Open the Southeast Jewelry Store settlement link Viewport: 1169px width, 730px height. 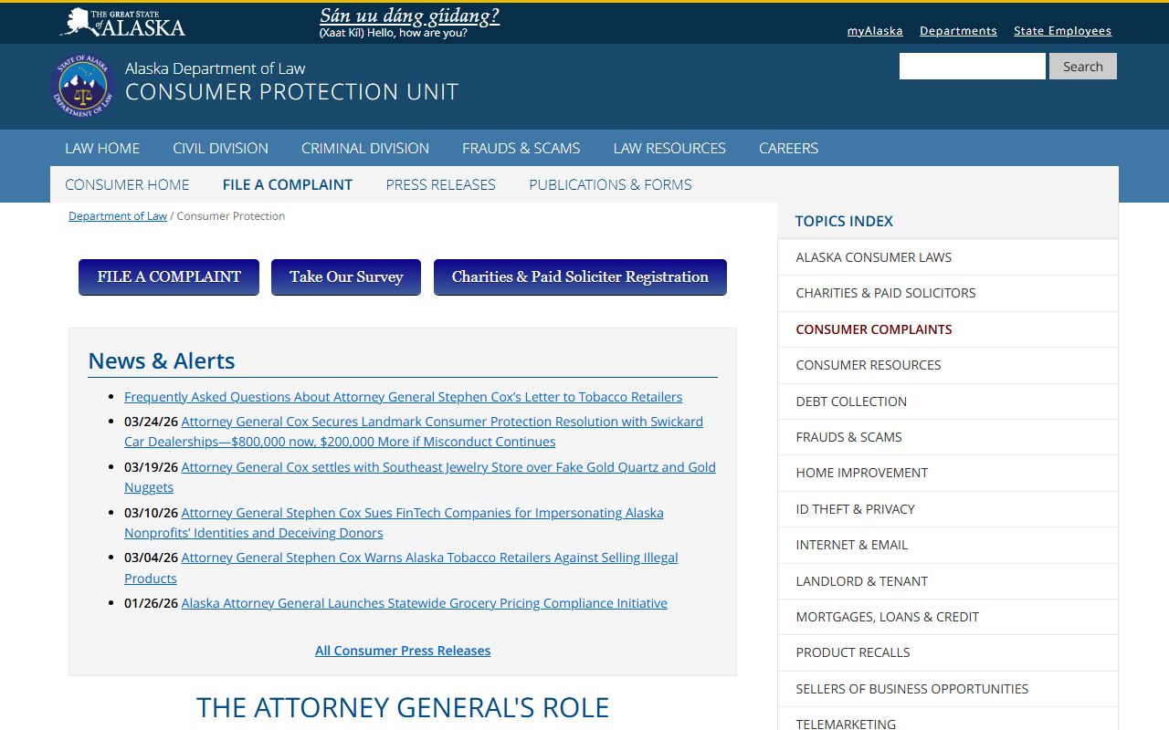click(x=420, y=477)
